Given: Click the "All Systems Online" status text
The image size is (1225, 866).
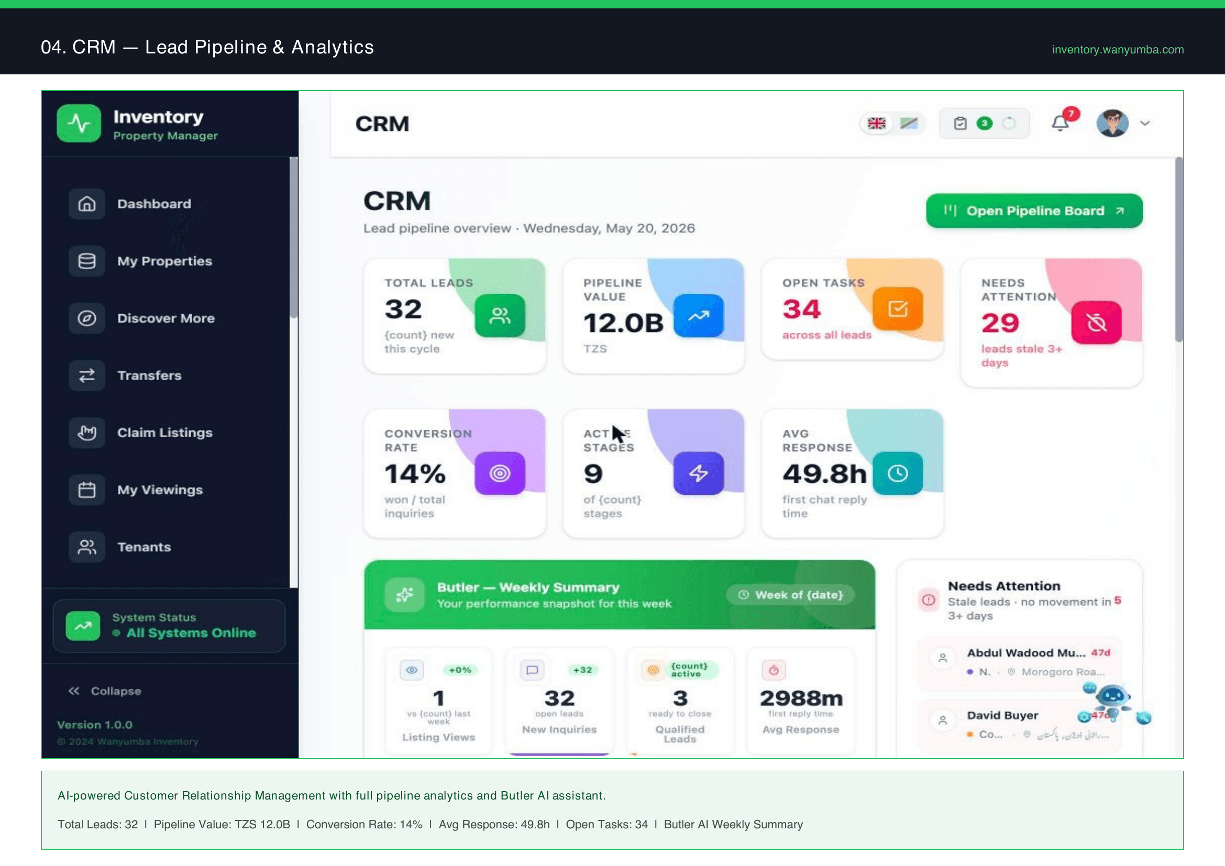Looking at the screenshot, I should pyautogui.click(x=191, y=633).
